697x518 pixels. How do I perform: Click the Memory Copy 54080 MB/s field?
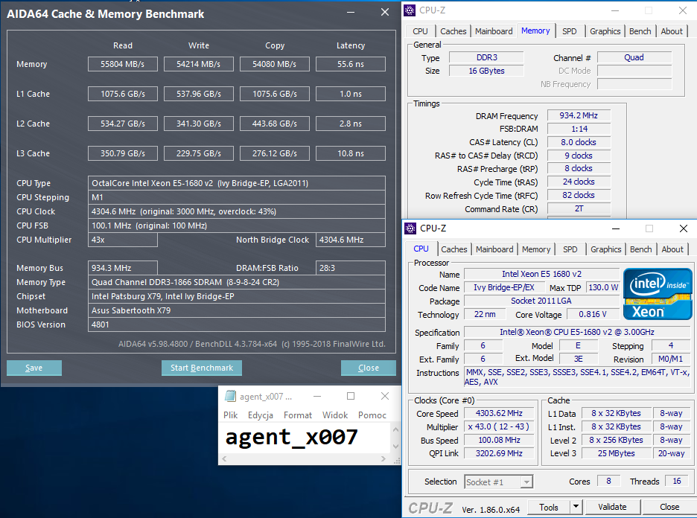tap(275, 64)
